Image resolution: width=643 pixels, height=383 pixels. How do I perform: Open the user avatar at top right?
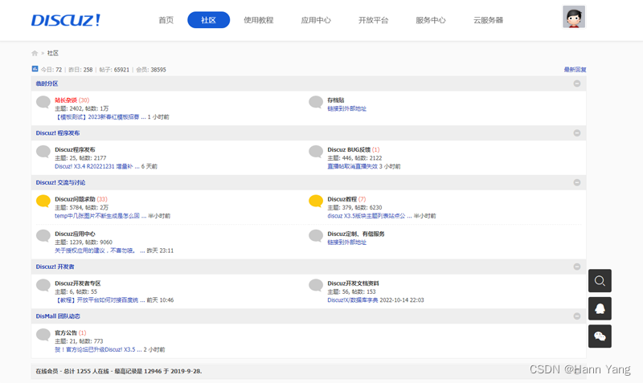(574, 17)
